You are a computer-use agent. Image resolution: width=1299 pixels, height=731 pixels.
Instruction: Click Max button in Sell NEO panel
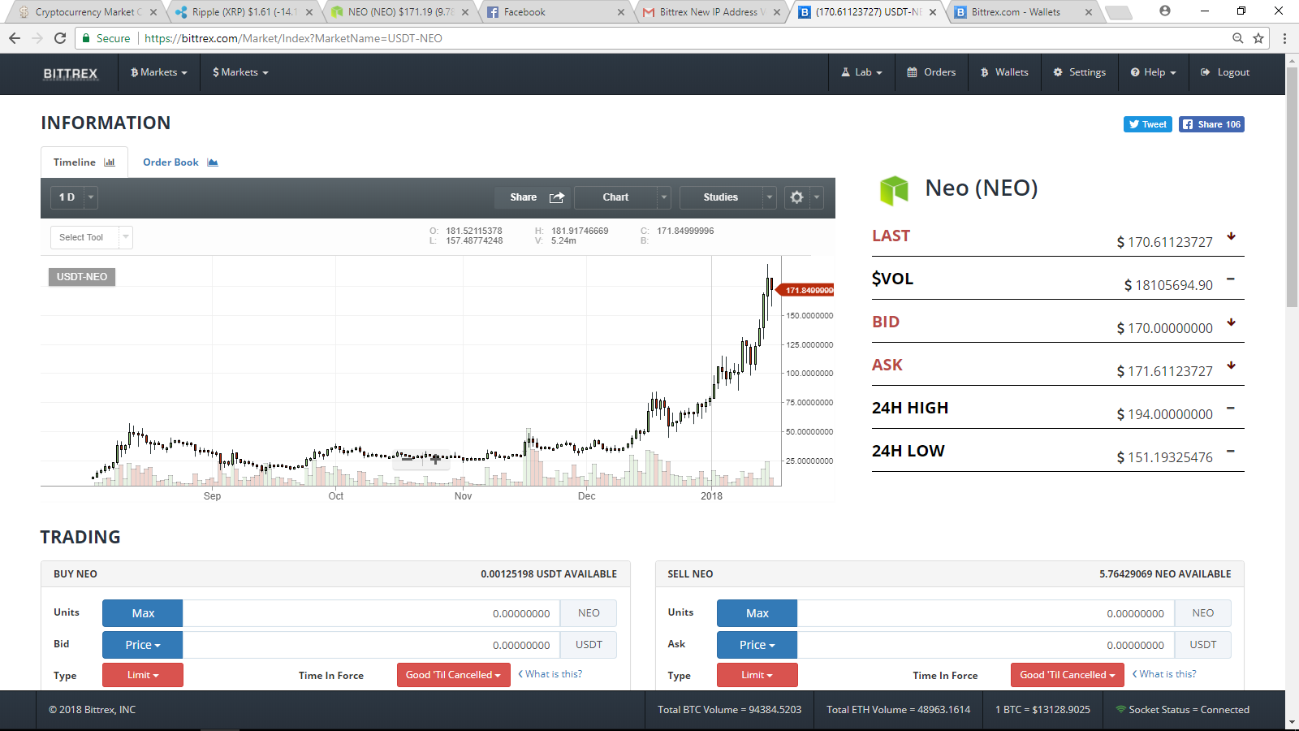(757, 613)
